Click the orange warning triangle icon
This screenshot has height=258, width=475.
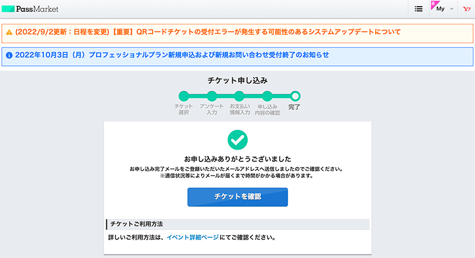point(9,32)
